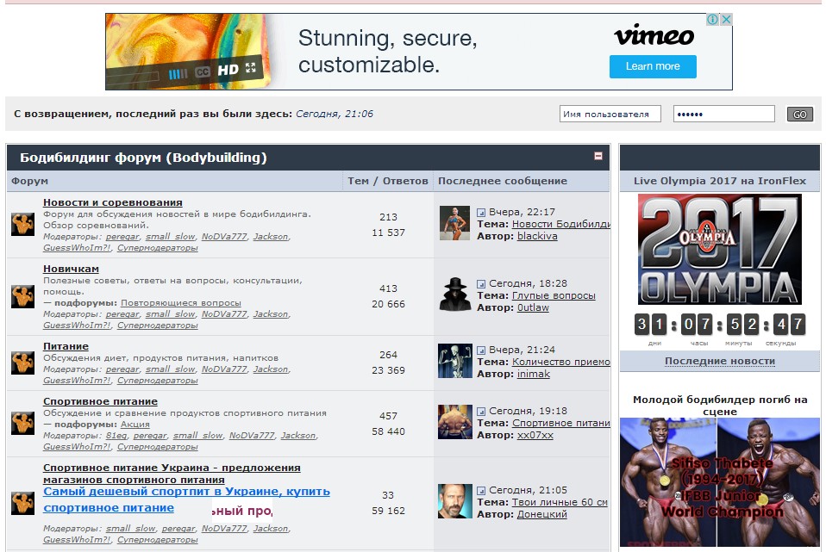The width and height of the screenshot is (826, 552).
Task: Open the Повторяющиеся вопросы subforum
Action: click(x=181, y=303)
